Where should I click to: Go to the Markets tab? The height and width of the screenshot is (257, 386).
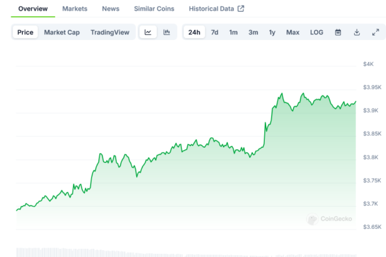(x=75, y=9)
